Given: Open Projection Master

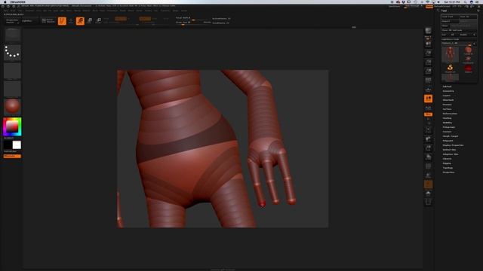Looking at the screenshot, I should tap(12, 21).
